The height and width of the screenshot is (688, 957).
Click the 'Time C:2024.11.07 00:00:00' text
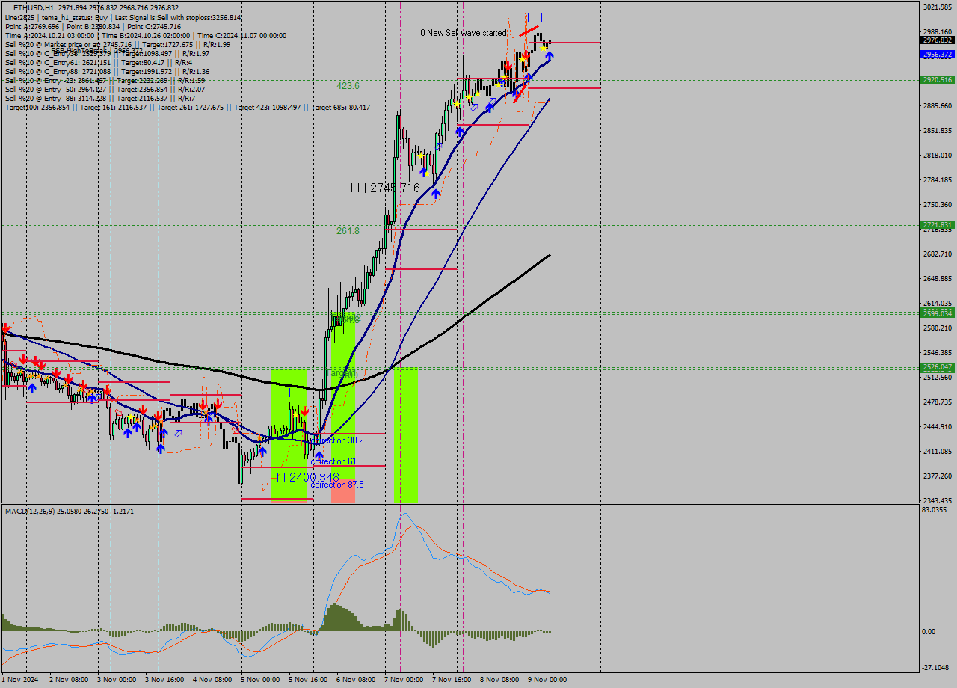click(x=242, y=35)
